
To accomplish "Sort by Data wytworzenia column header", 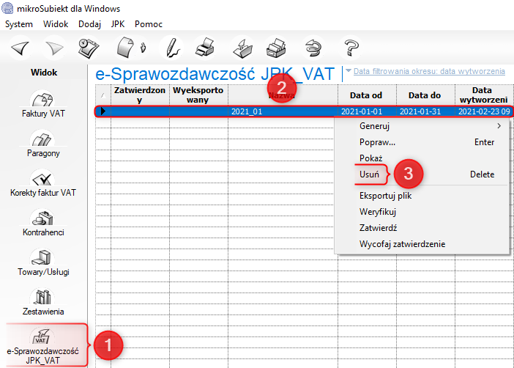I will pos(483,95).
